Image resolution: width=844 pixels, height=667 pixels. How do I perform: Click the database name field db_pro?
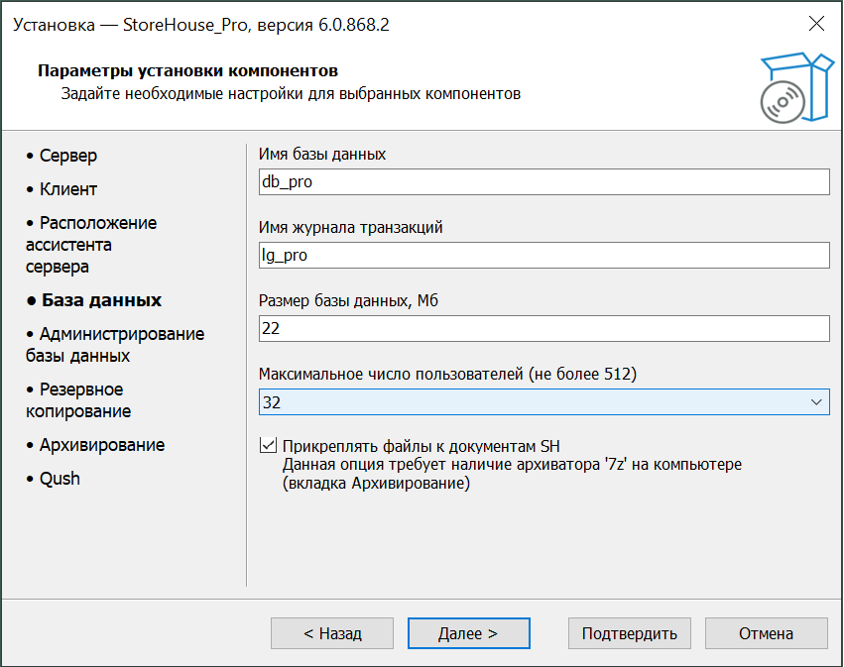[x=543, y=182]
